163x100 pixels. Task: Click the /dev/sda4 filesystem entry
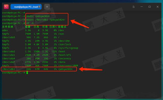click(8, 59)
